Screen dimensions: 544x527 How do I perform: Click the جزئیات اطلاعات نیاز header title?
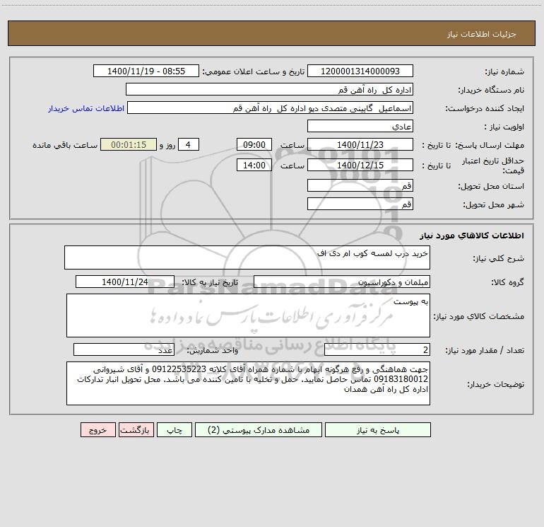point(482,34)
